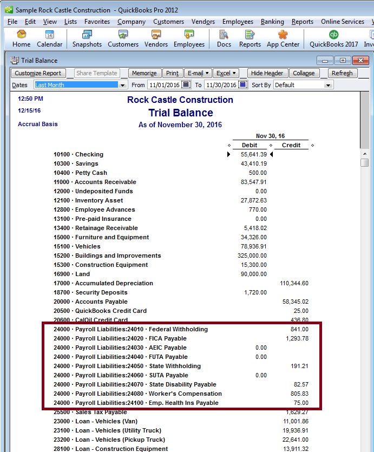Open the Excel dropdown button
374x452 pixels.
(226, 73)
